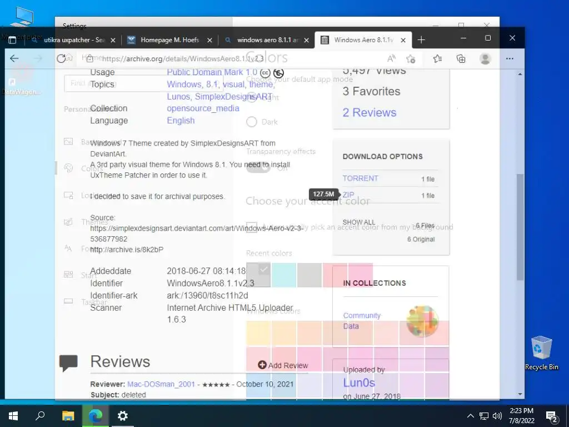Go back in Edge browser
The height and width of the screenshot is (427, 569).
tap(14, 58)
